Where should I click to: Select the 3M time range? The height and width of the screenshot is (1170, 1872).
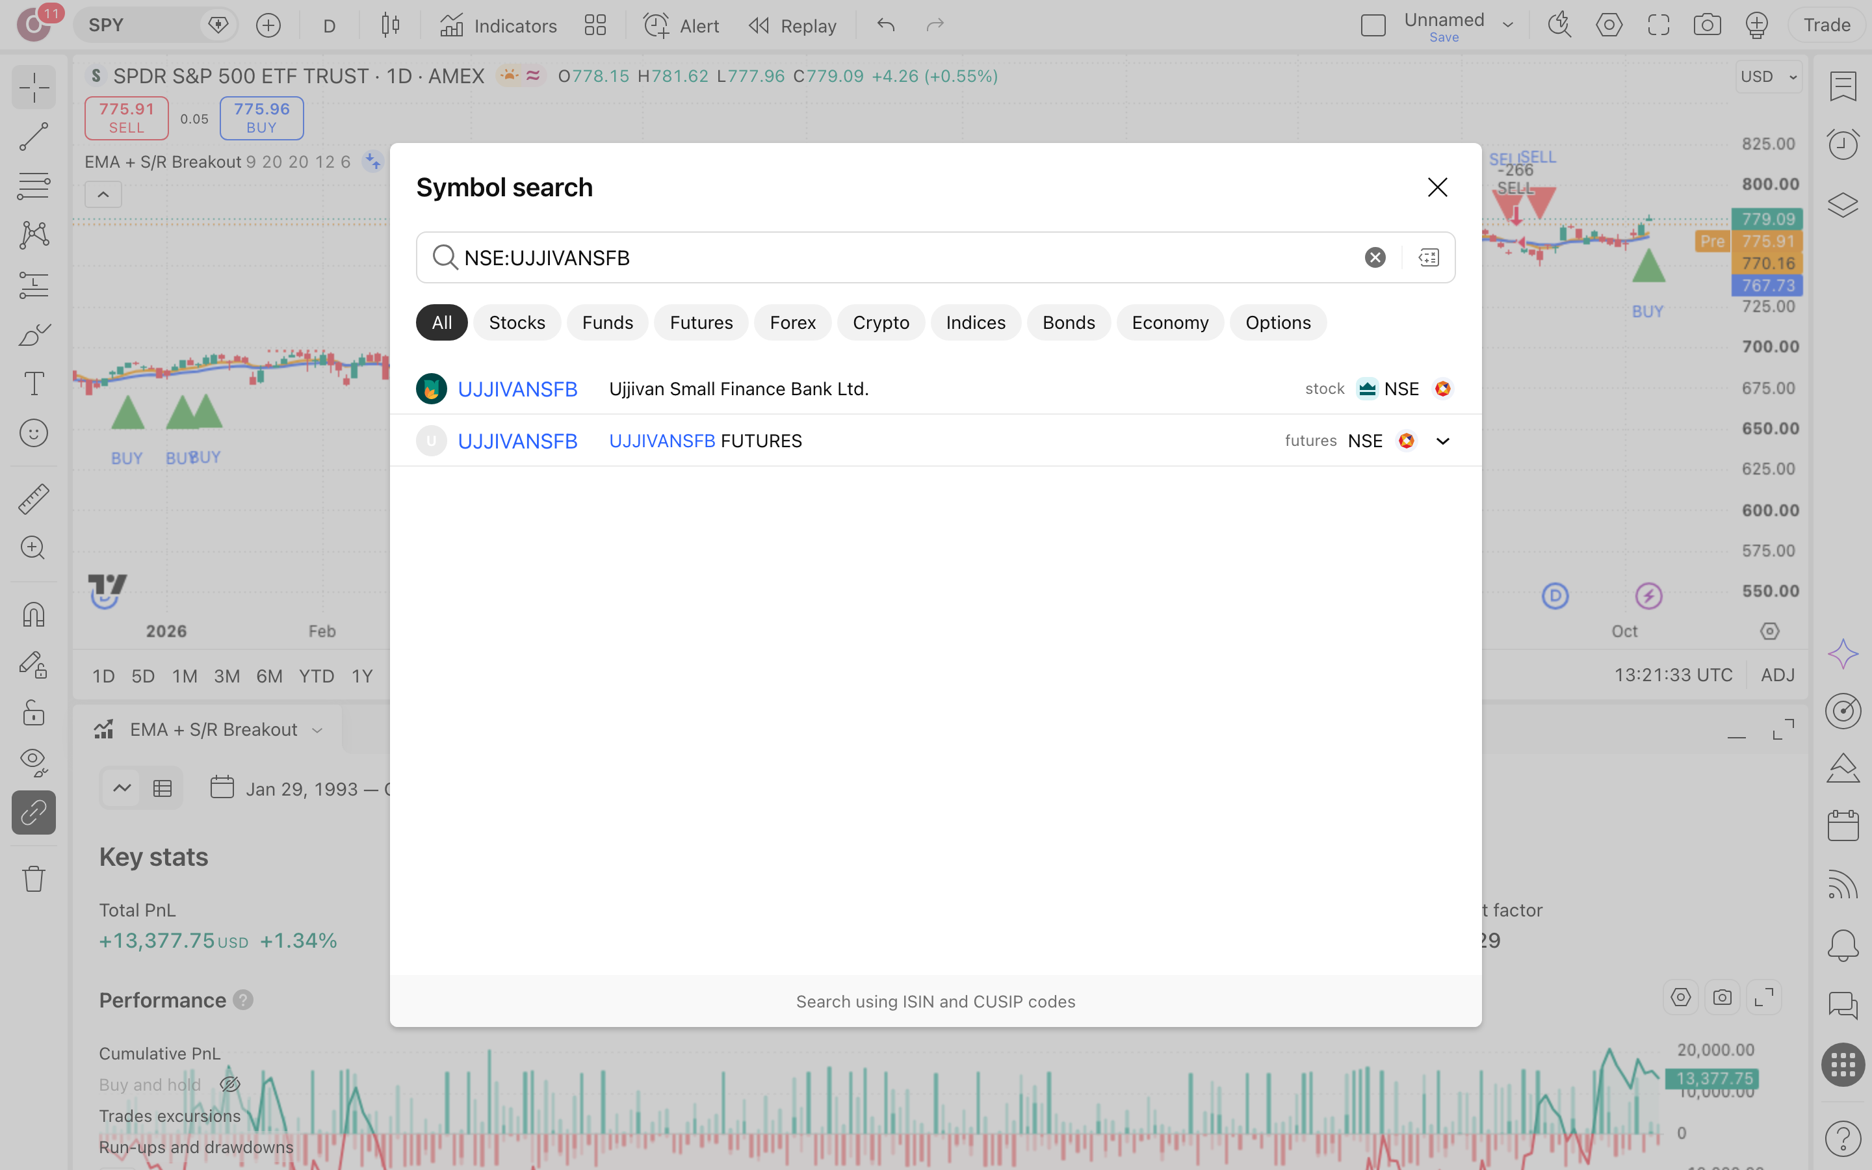pyautogui.click(x=226, y=675)
